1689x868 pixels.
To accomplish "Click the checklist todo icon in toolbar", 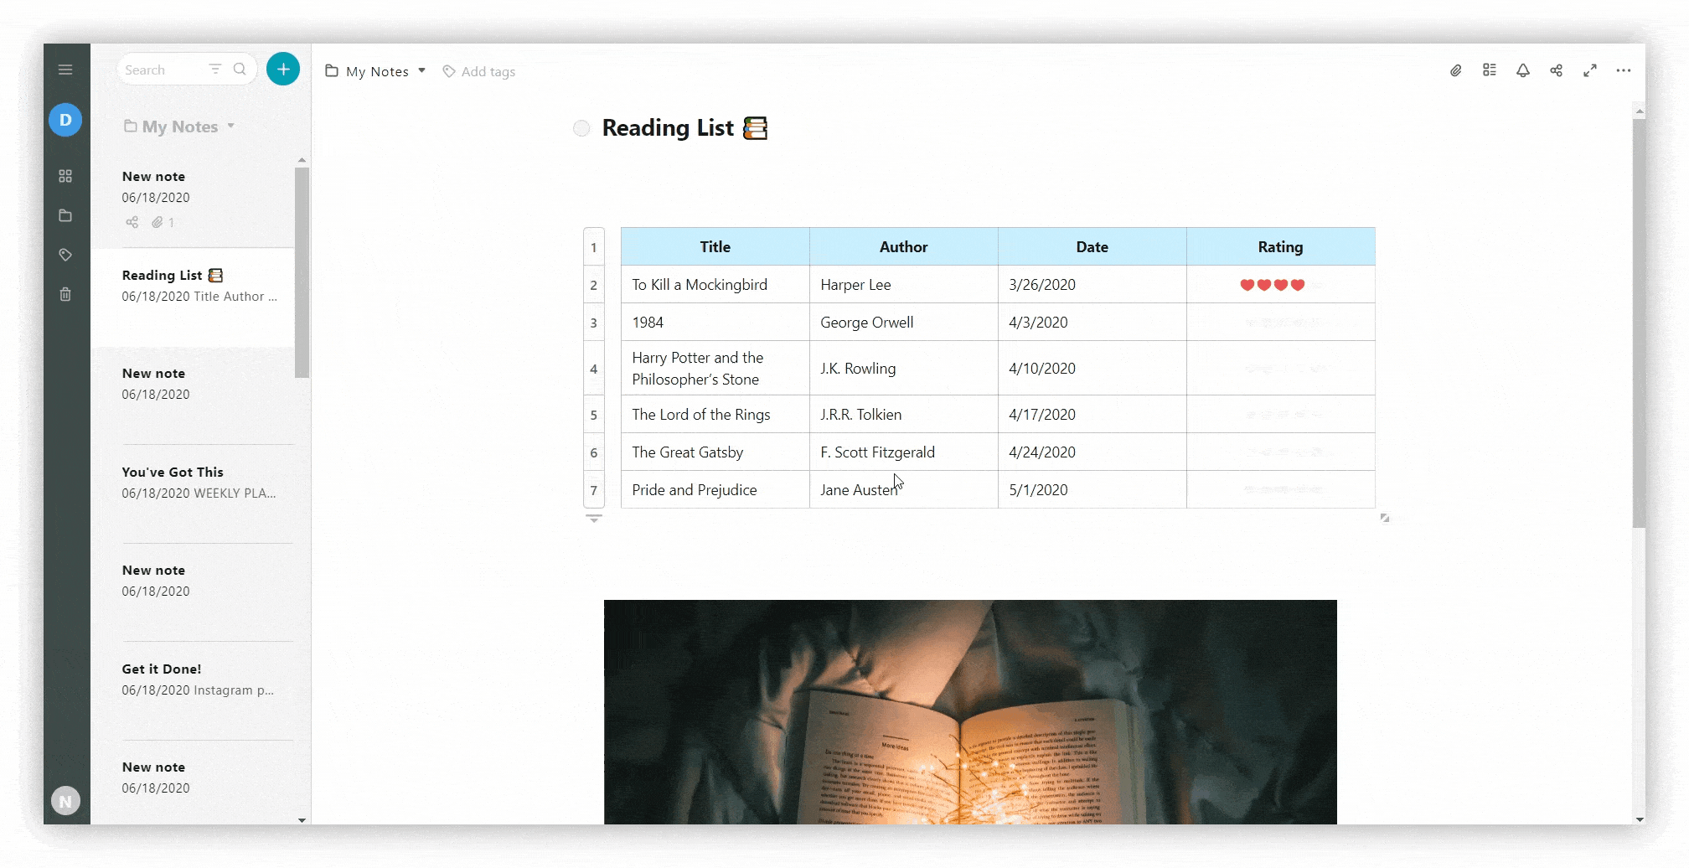I will coord(1490,70).
